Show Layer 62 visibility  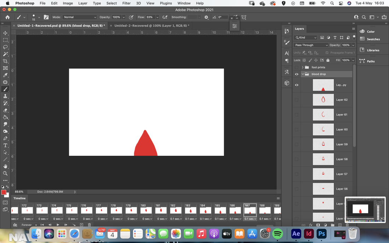[x=296, y=100]
